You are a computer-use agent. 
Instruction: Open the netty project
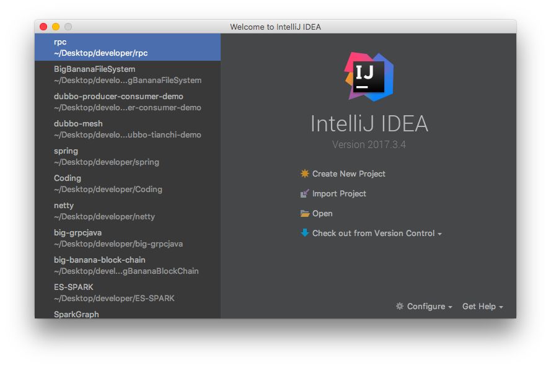(128, 211)
